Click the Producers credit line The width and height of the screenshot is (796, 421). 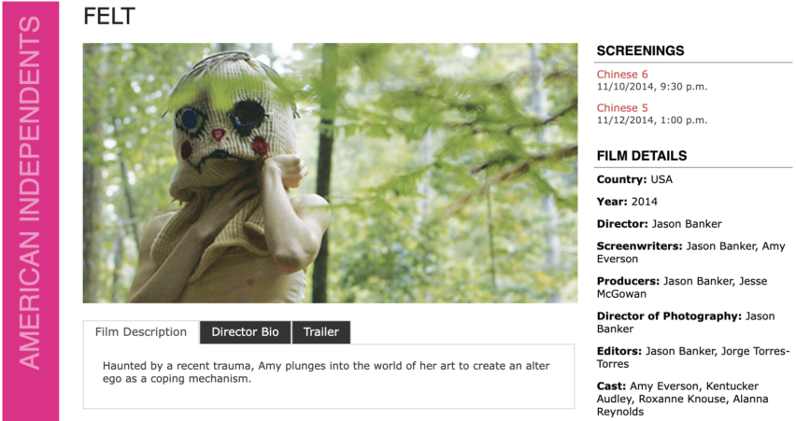point(682,288)
